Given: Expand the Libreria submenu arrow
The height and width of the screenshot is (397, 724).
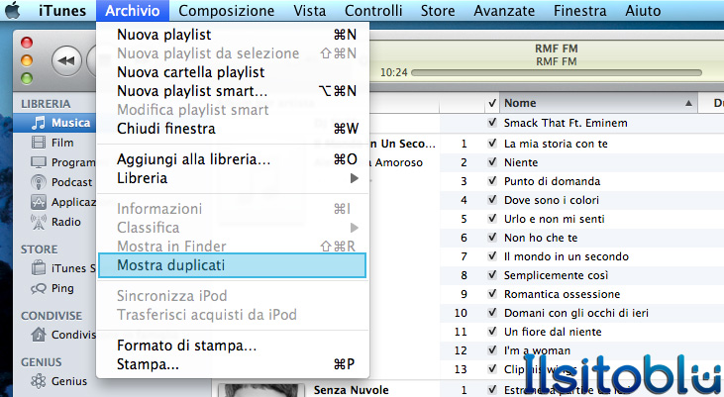Looking at the screenshot, I should click(x=355, y=178).
